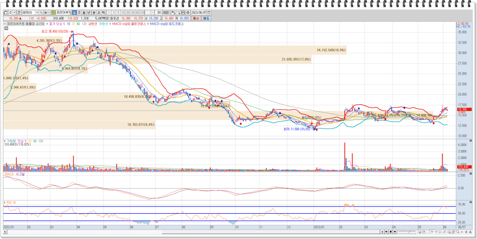The width and height of the screenshot is (477, 239).
Task: Click the plus zoom-in icon
Action: pyautogui.click(x=466, y=232)
